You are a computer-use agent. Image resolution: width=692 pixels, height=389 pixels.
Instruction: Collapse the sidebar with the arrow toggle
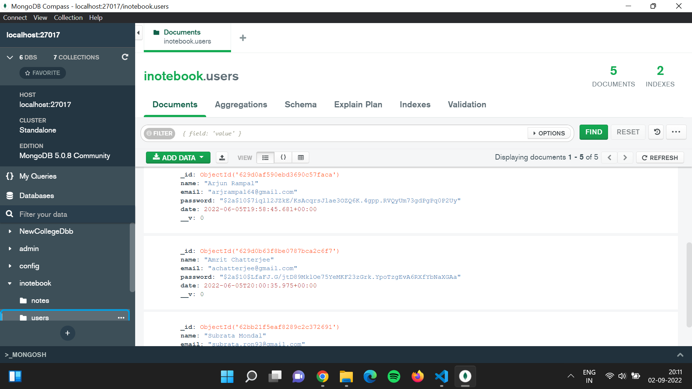click(138, 33)
